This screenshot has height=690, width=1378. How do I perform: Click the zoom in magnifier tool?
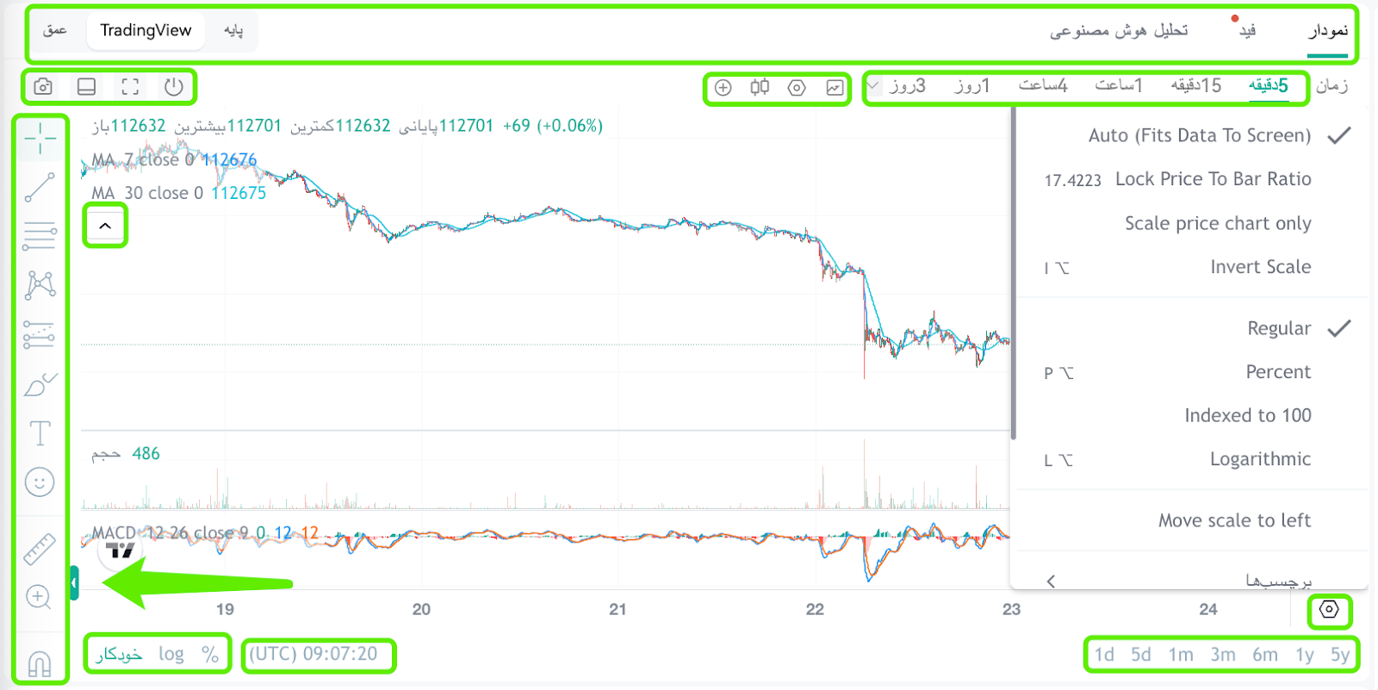pyautogui.click(x=40, y=597)
